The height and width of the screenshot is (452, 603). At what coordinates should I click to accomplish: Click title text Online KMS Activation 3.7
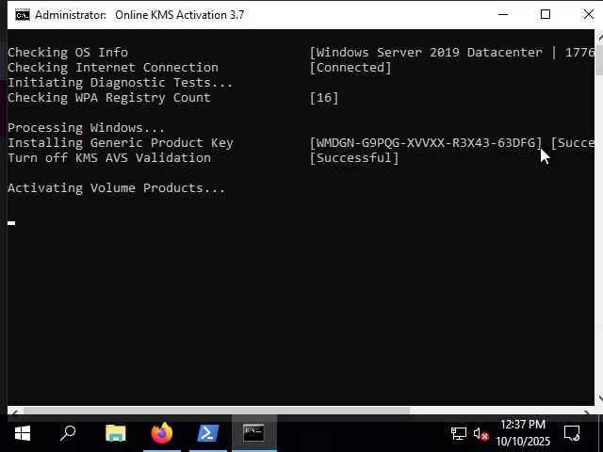[x=180, y=15]
